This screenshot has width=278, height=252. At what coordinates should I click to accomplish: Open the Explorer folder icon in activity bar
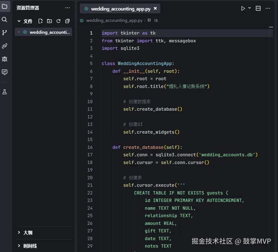pyautogui.click(x=5, y=7)
